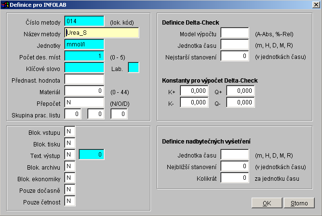This screenshot has height=216, width=322.
Task: Click the Klíčové slovo input field
Action: coord(84,68)
